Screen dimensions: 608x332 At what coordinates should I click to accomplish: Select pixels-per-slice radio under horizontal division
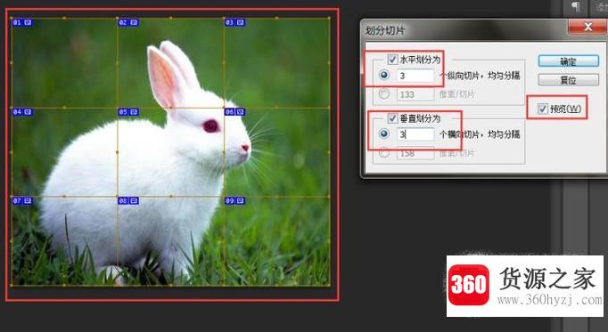point(384,93)
